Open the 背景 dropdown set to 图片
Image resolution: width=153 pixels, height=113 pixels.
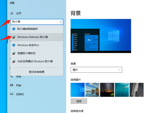coord(96,70)
